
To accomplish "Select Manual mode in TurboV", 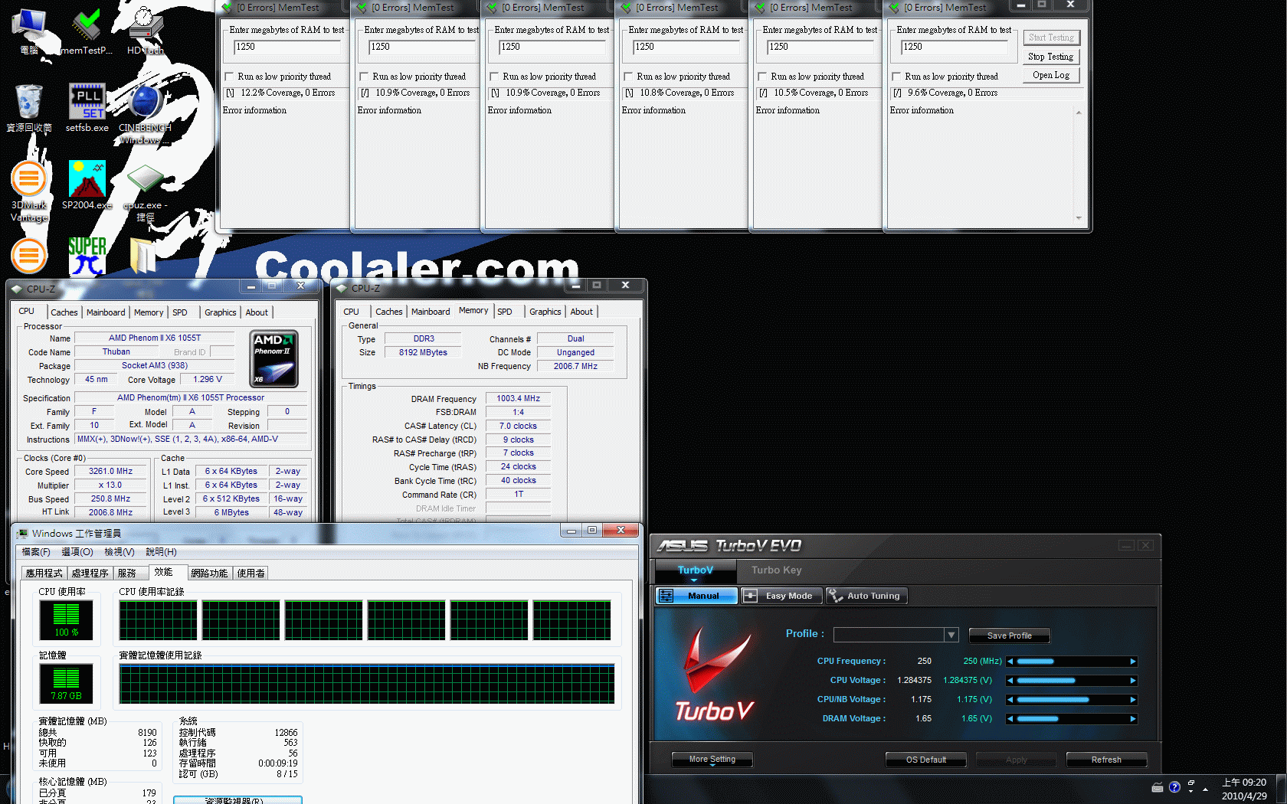I will 696,596.
